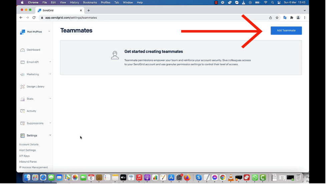Viewport: 326px width, 184px height.
Task: Expand the Marketing chevron
Action: [x=50, y=74]
